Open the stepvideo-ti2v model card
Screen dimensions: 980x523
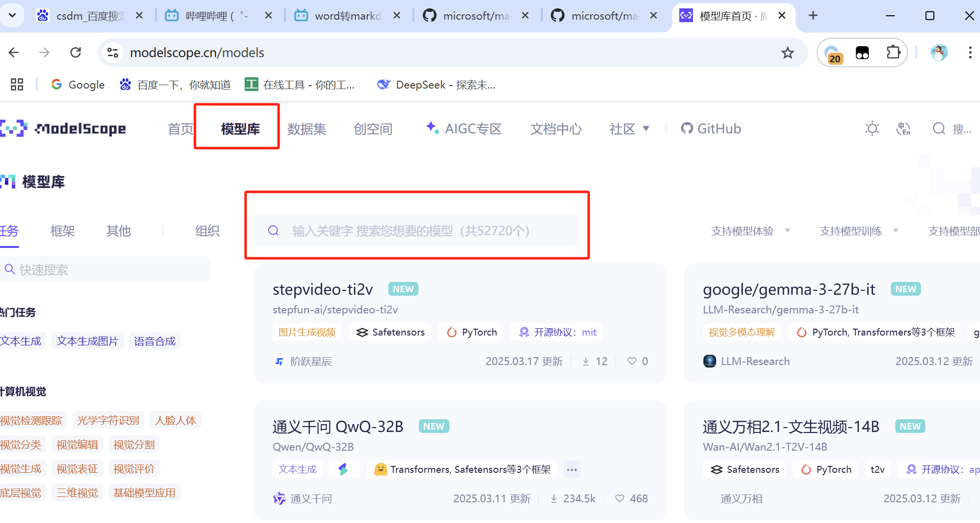[322, 289]
